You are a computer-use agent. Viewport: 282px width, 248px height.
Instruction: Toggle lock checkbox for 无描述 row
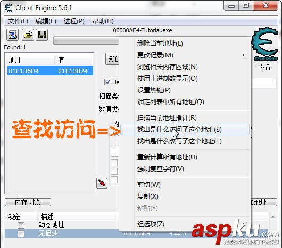[21, 234]
